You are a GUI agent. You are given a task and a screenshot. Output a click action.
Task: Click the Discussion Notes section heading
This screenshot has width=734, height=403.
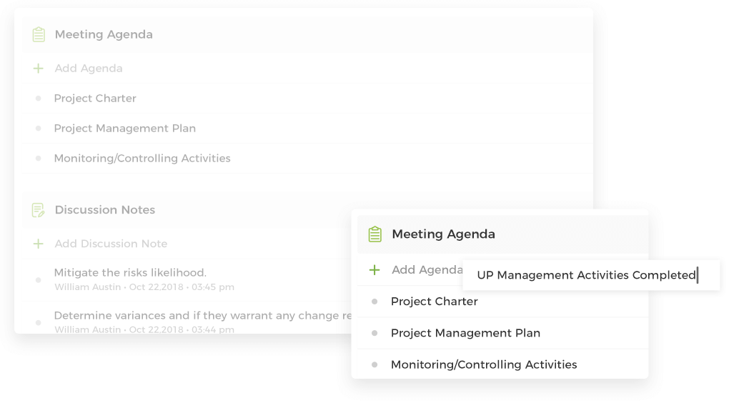105,209
